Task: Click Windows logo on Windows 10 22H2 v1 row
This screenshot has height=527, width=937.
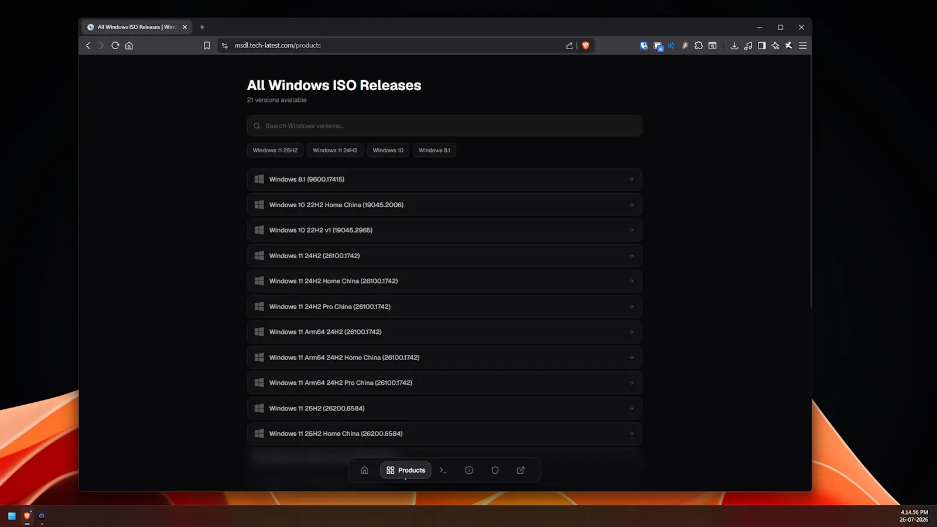Action: point(259,230)
